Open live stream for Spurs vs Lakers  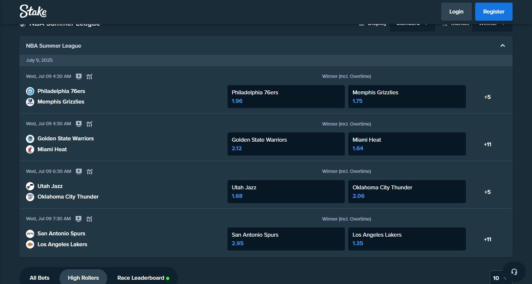[79, 219]
